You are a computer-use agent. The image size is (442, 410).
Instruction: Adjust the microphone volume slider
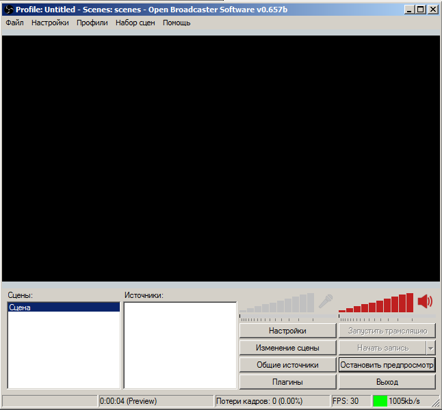pyautogui.click(x=276, y=303)
